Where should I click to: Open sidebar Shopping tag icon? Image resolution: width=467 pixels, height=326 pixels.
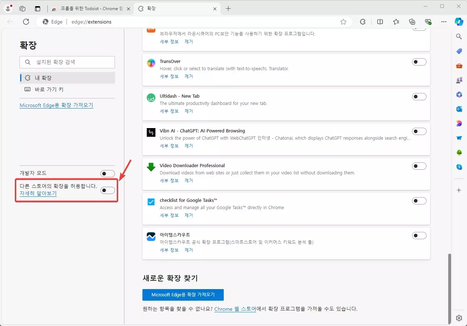[x=459, y=51]
